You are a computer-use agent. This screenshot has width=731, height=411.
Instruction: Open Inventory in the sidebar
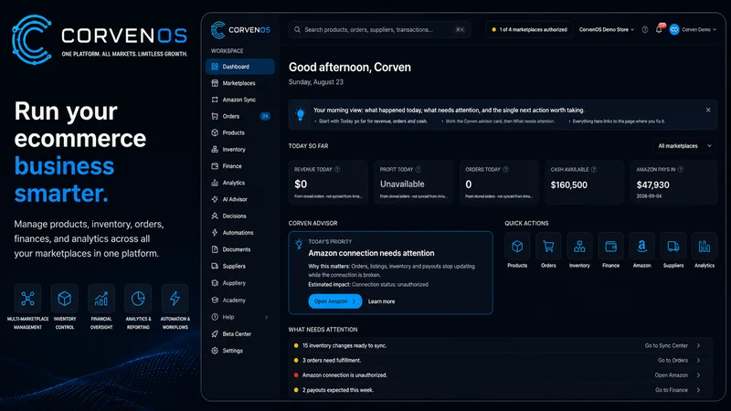[x=240, y=150]
